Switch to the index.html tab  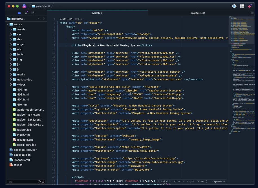pyautogui.click(x=97, y=13)
